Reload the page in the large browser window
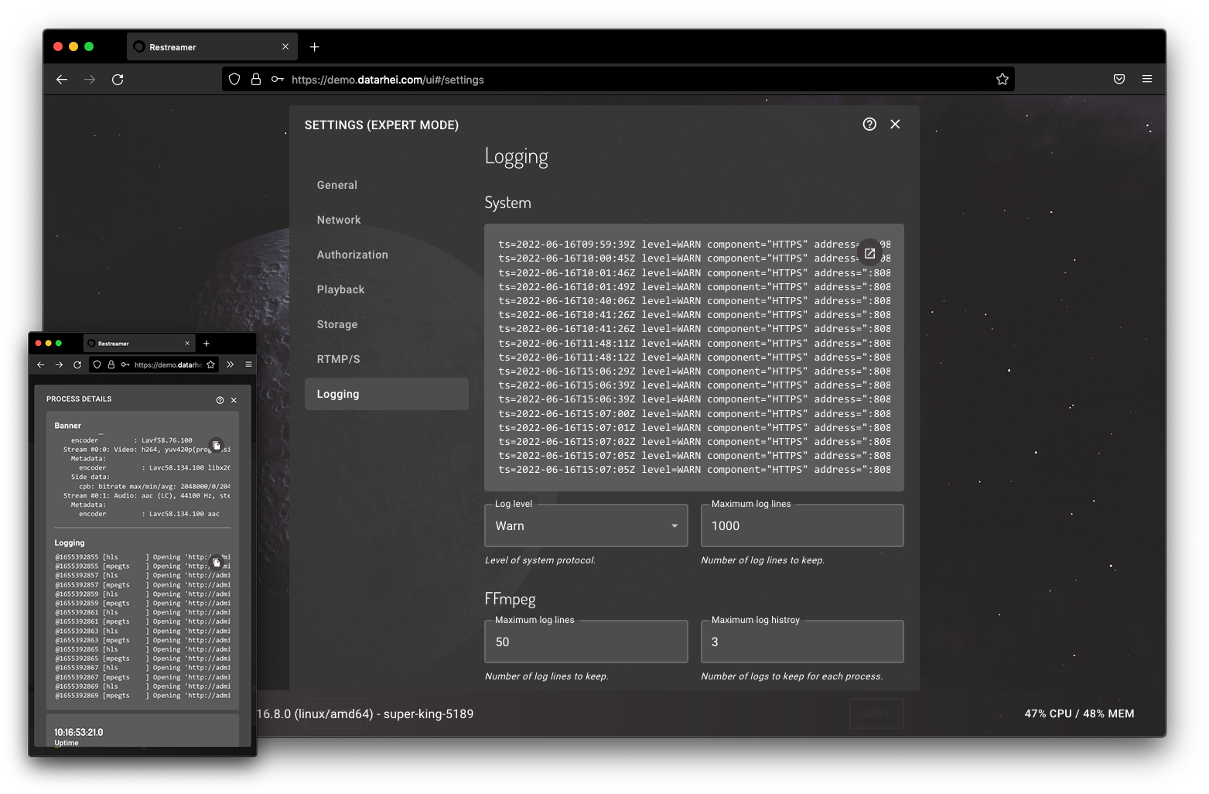This screenshot has height=794, width=1209. click(x=118, y=79)
